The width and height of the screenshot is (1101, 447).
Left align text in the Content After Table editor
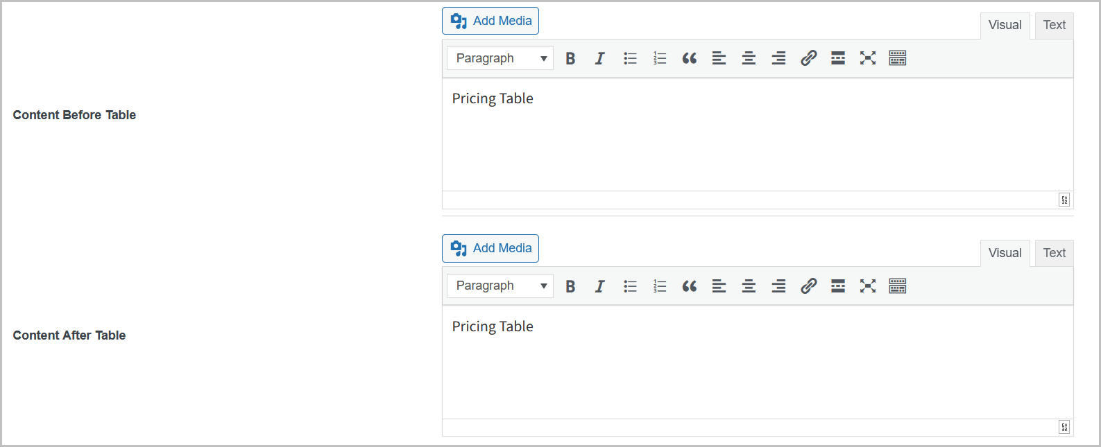719,286
